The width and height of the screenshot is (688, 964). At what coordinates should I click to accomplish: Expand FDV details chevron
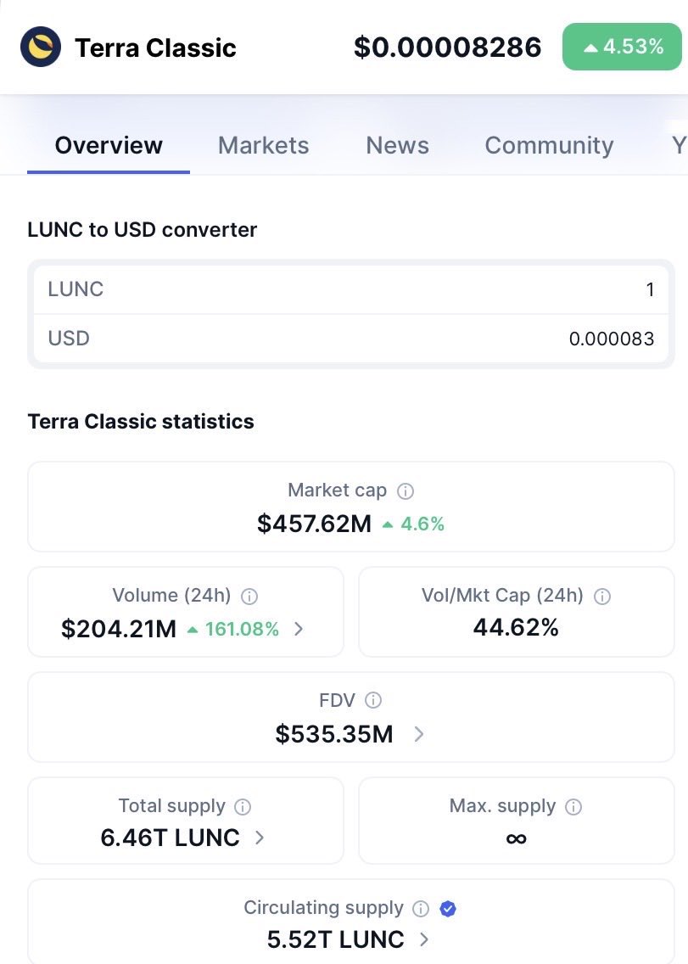(x=419, y=733)
